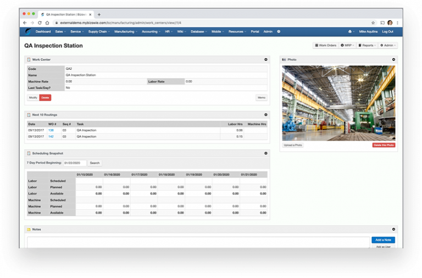
Task: Collapse the Work Center panel
Action: click(x=265, y=59)
